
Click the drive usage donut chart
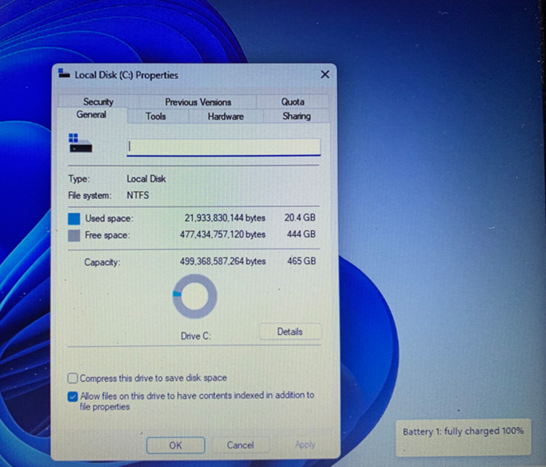click(x=195, y=296)
